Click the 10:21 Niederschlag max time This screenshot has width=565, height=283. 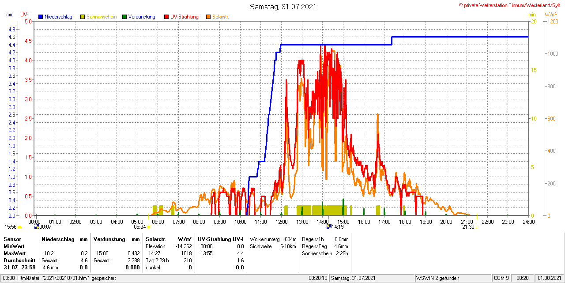click(50, 253)
